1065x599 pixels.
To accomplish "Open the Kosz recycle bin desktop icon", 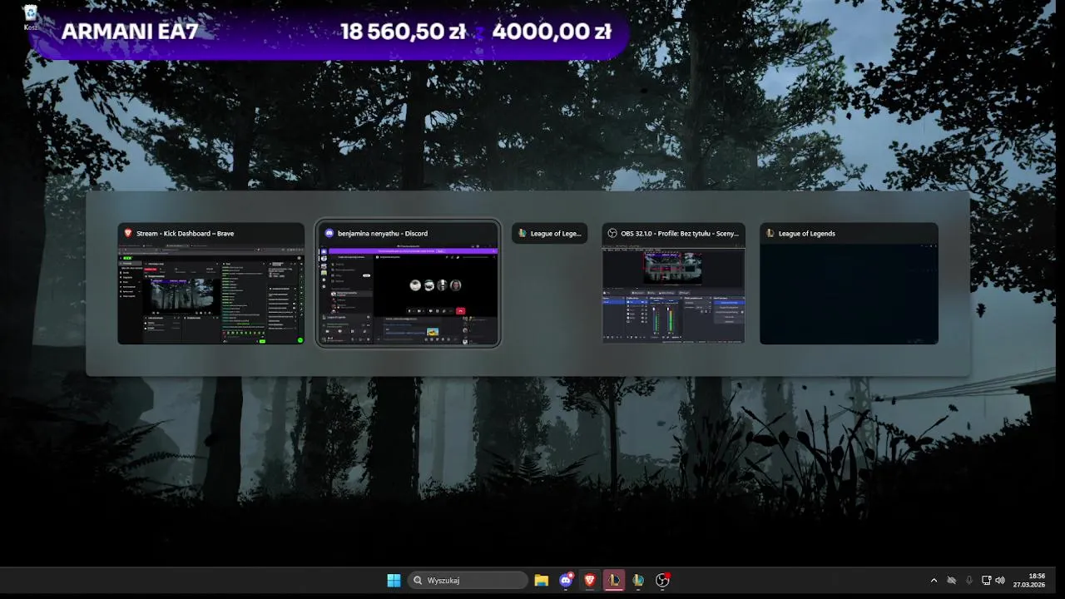I will (31, 17).
